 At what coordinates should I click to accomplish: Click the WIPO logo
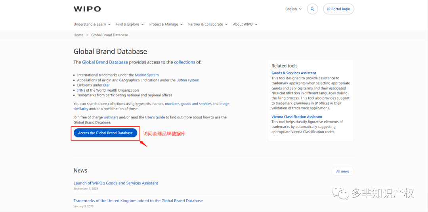(x=87, y=9)
